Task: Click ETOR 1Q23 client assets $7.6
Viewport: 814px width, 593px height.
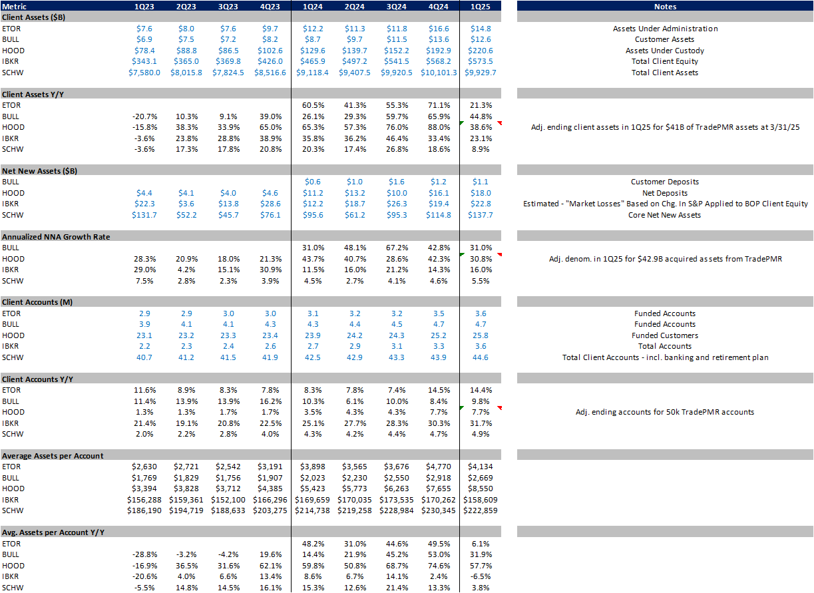Action: click(144, 29)
